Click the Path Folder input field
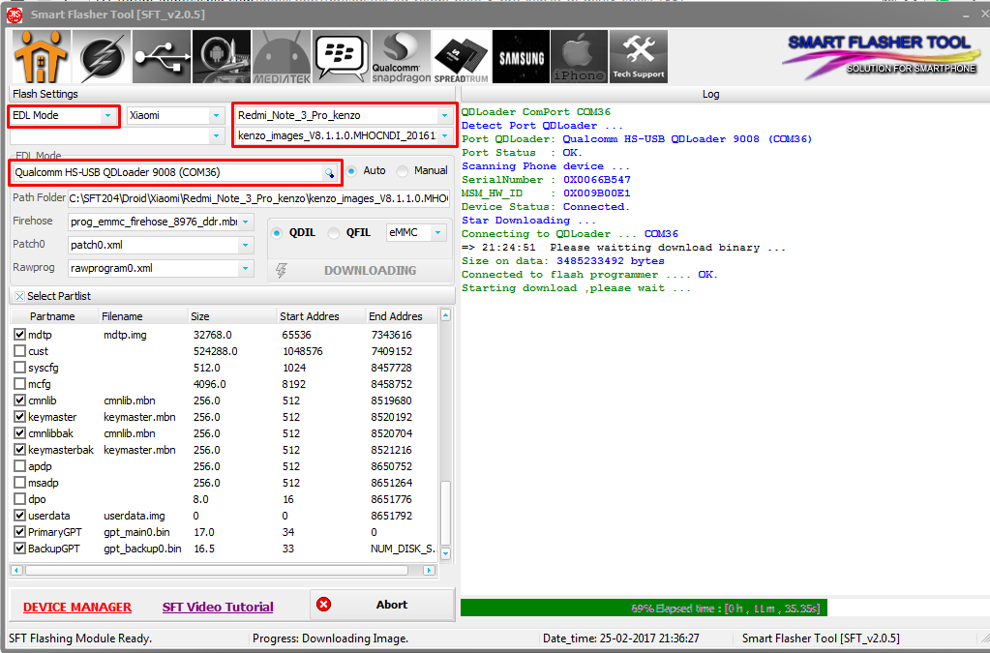 coord(258,198)
